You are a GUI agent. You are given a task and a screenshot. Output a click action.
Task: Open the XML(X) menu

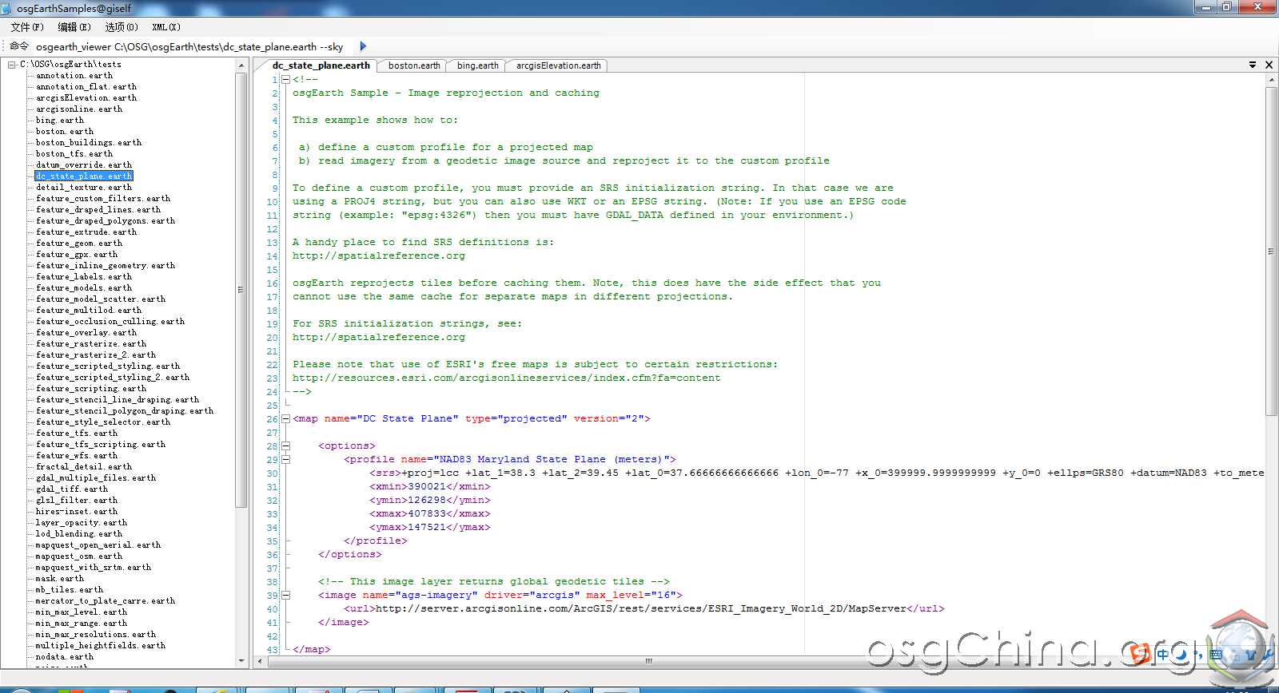click(166, 27)
